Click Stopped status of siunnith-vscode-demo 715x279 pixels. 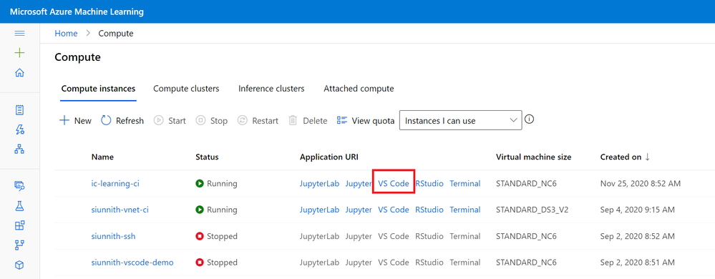(217, 263)
